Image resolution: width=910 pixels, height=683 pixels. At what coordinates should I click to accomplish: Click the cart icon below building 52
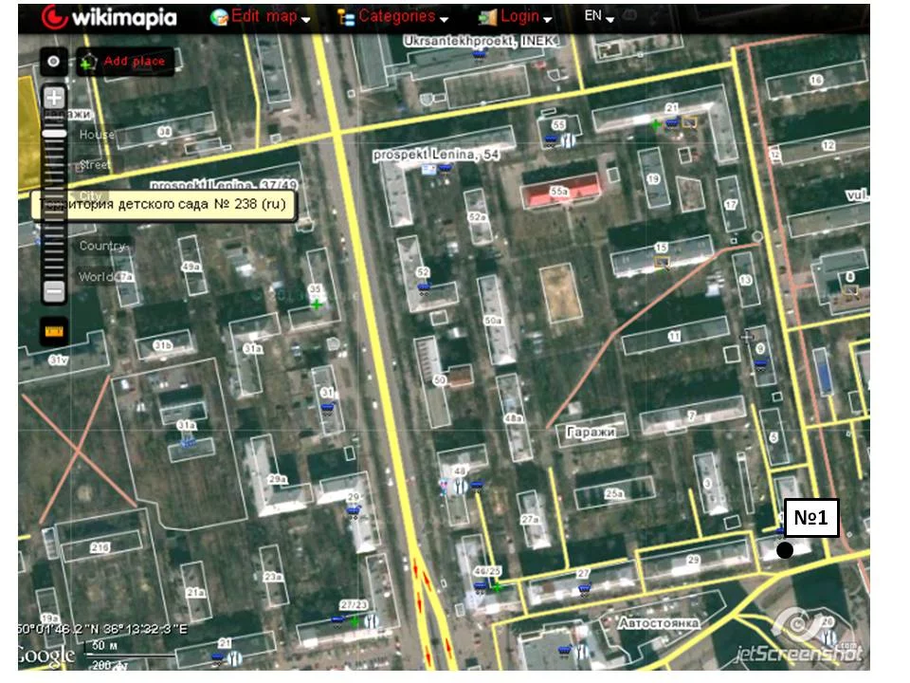pos(425,287)
